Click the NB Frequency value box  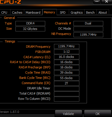pos(88,35)
